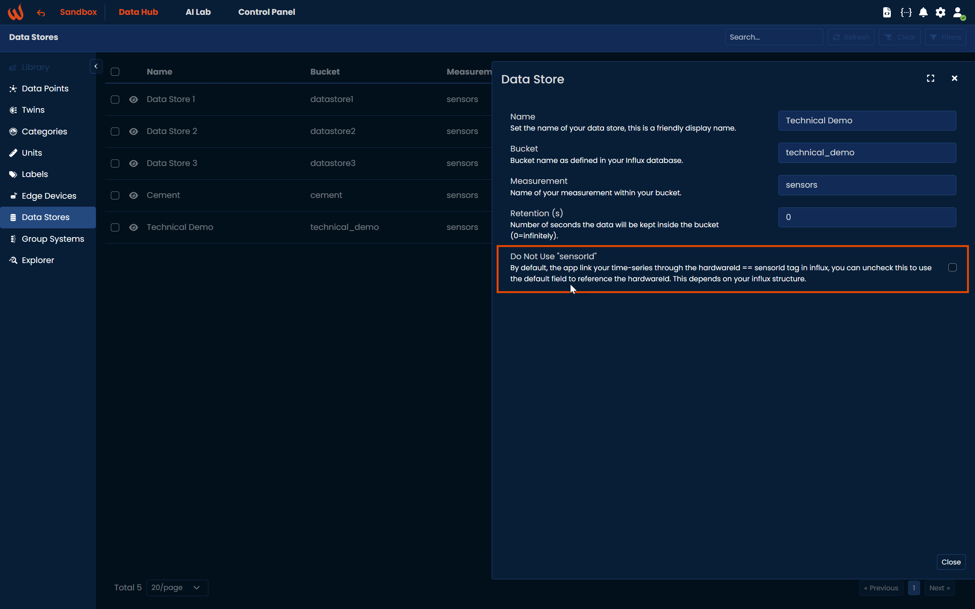The width and height of the screenshot is (975, 609).
Task: Click the Retention seconds input field
Action: [x=866, y=217]
